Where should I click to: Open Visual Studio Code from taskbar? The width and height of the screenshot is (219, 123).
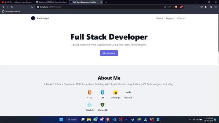pos(114,120)
